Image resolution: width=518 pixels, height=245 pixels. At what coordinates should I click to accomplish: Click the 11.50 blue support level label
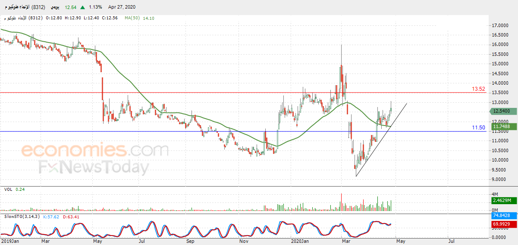click(478, 128)
